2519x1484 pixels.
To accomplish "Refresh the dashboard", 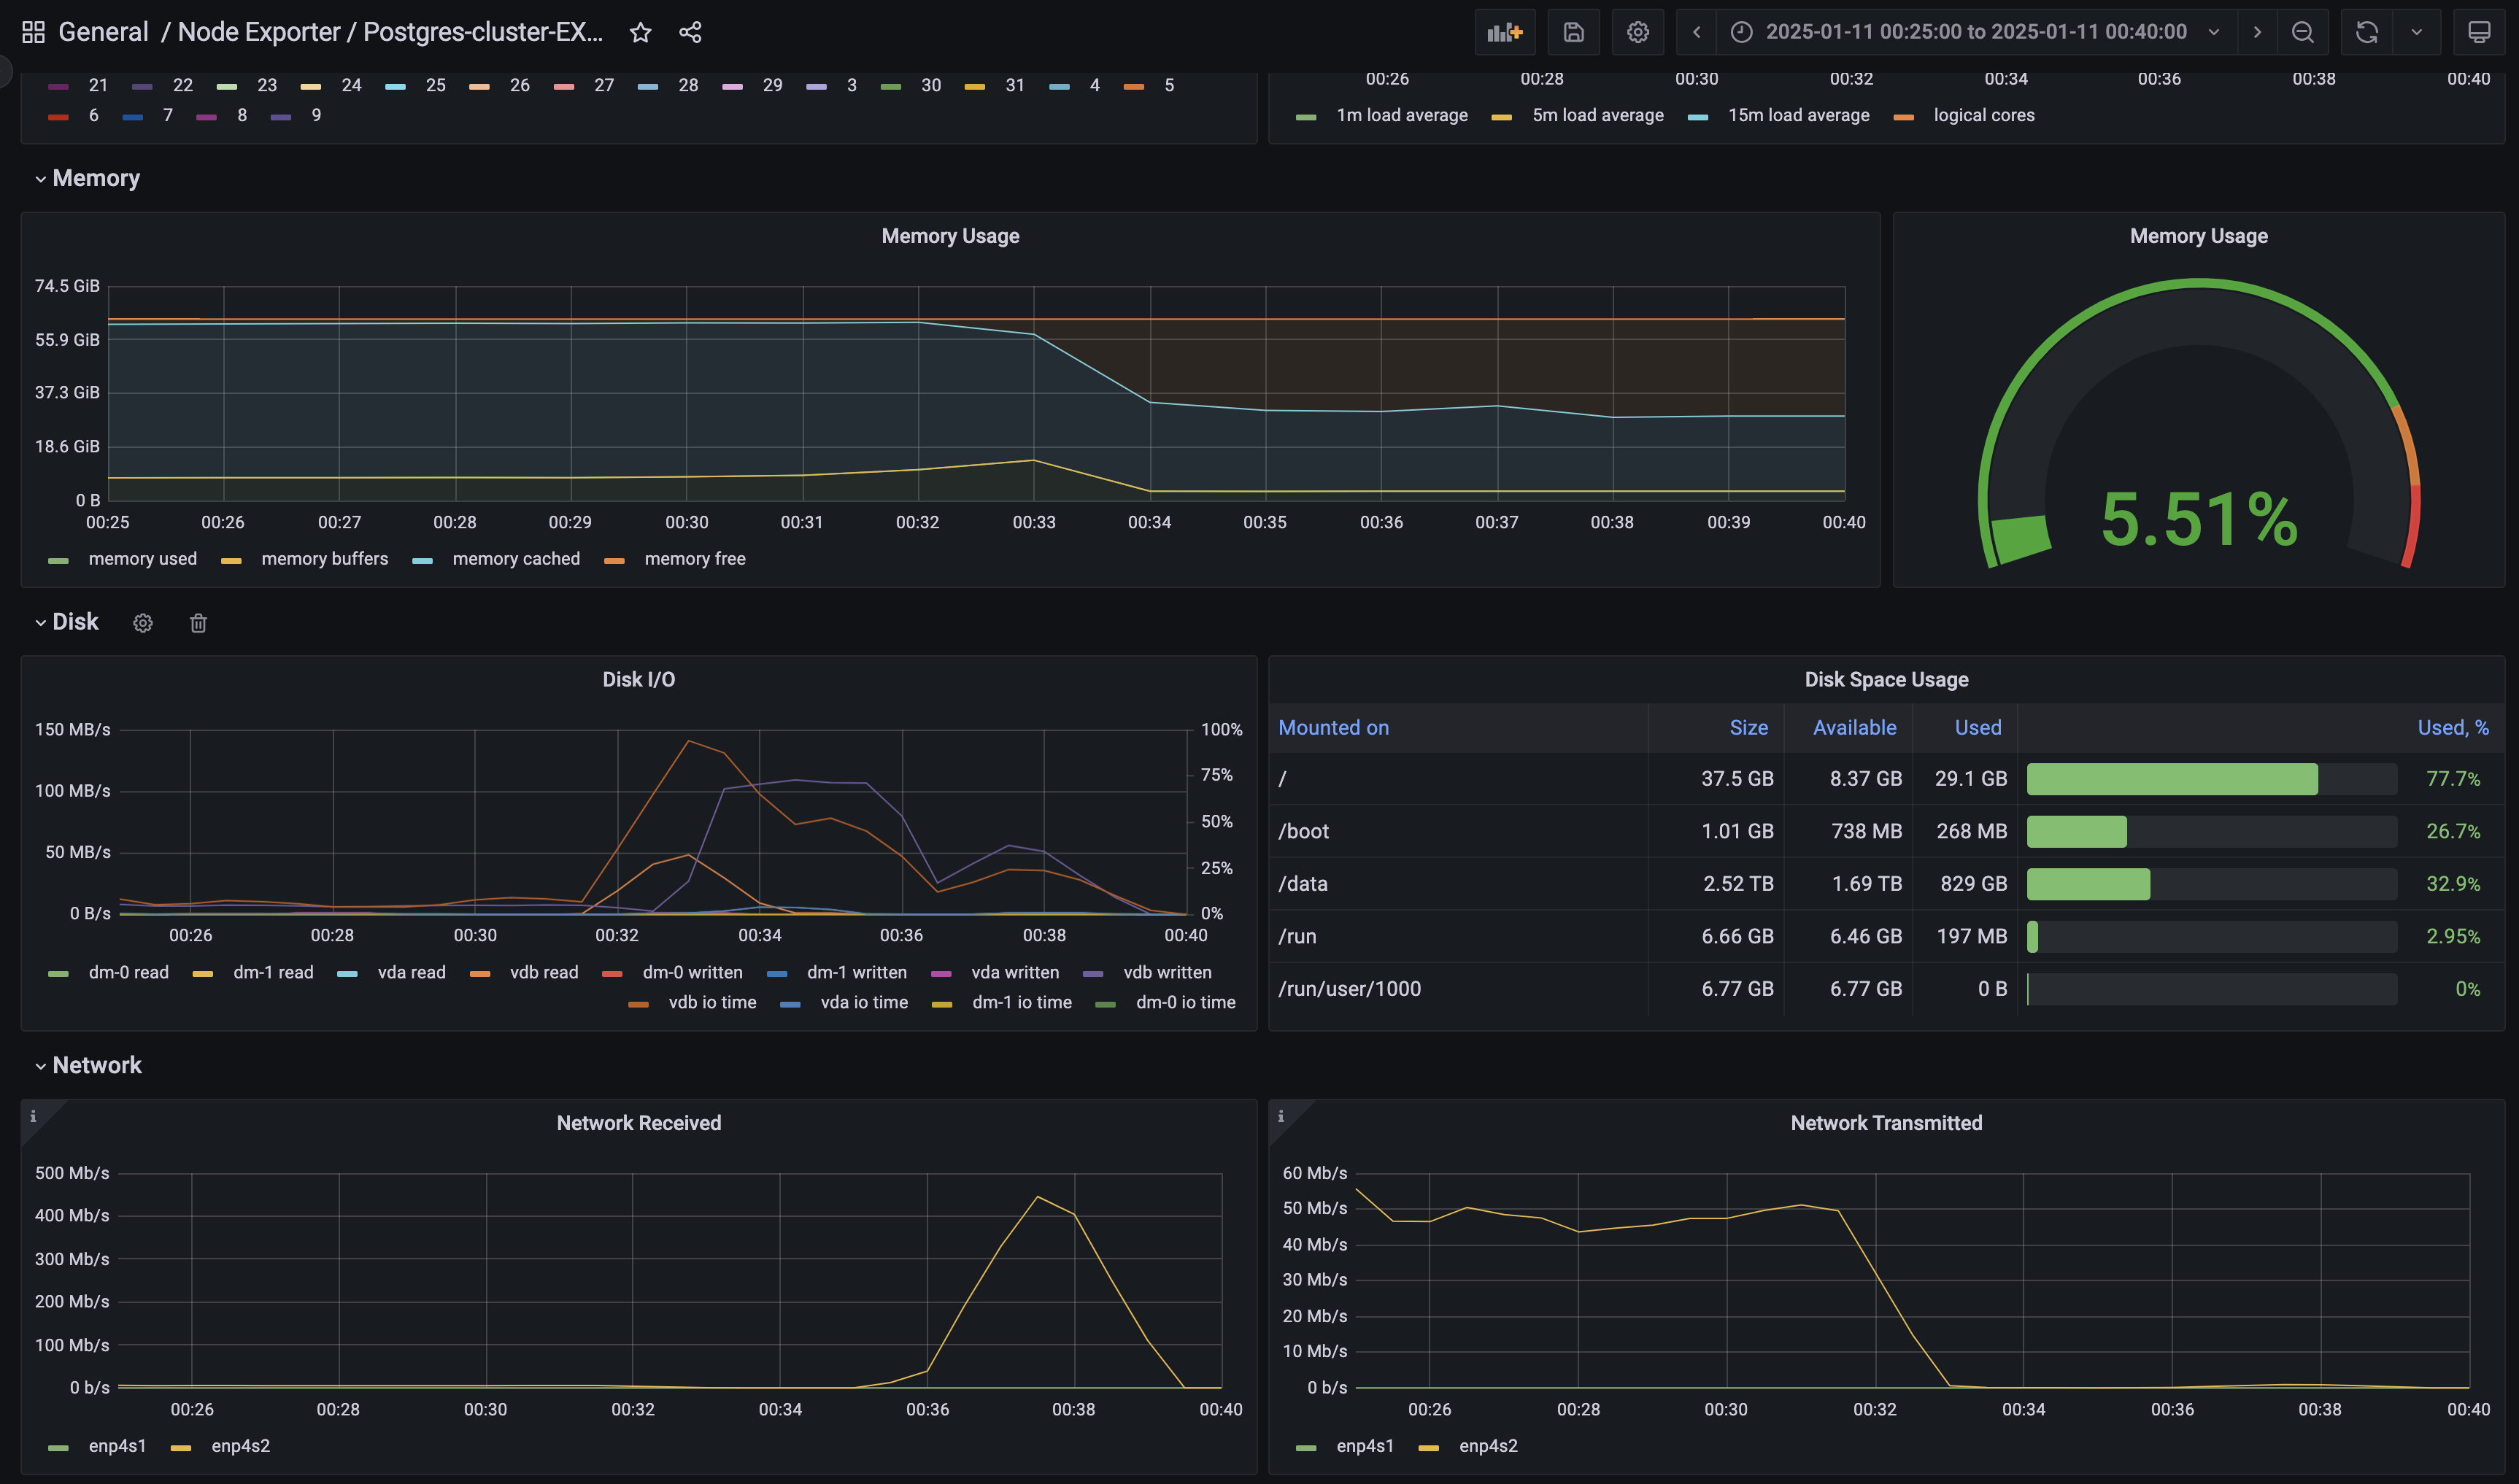I will [2366, 32].
